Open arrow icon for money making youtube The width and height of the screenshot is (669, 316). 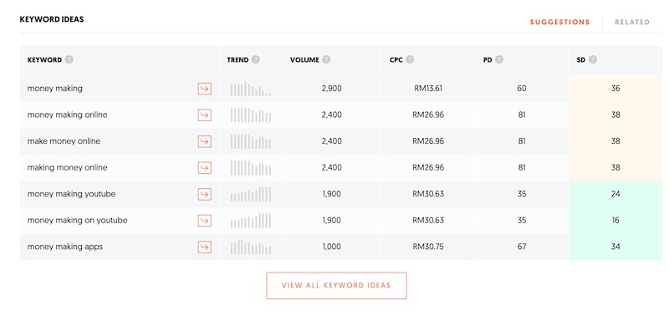pos(204,195)
